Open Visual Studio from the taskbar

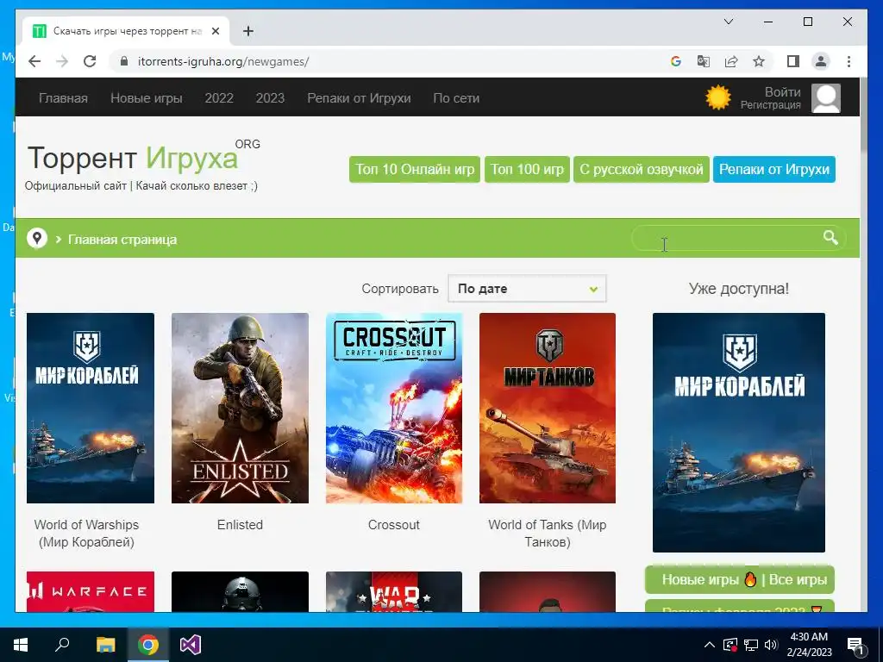191,645
